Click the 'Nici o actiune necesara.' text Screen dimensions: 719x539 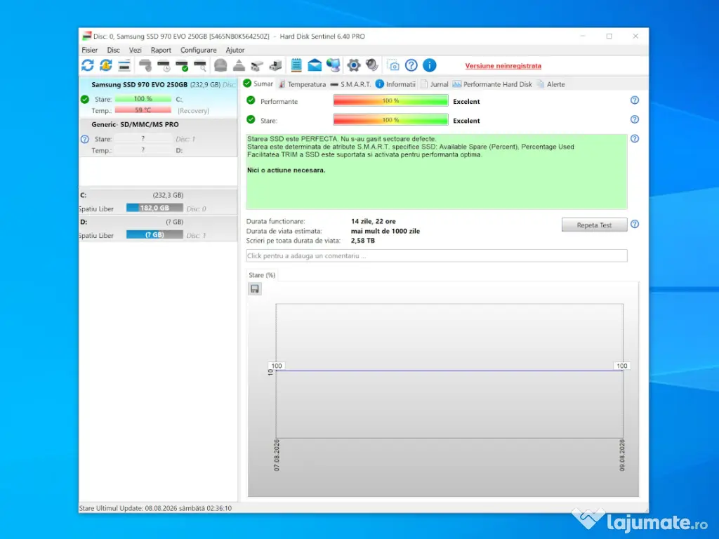(286, 170)
